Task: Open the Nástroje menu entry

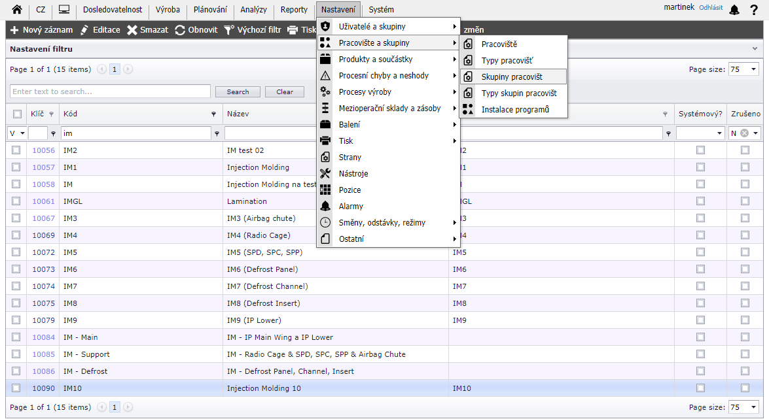Action: click(x=353, y=174)
